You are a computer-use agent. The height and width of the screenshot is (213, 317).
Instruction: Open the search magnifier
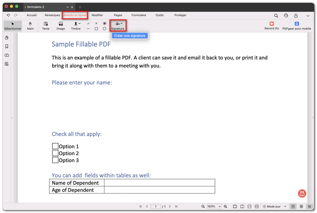tap(276, 16)
